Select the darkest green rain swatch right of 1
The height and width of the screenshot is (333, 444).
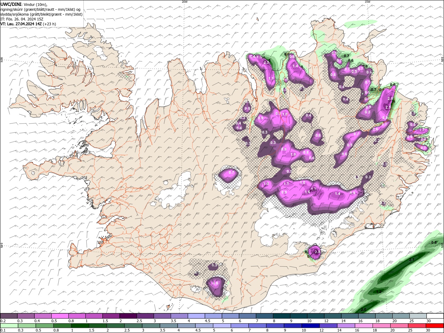pyautogui.click(x=80, y=326)
